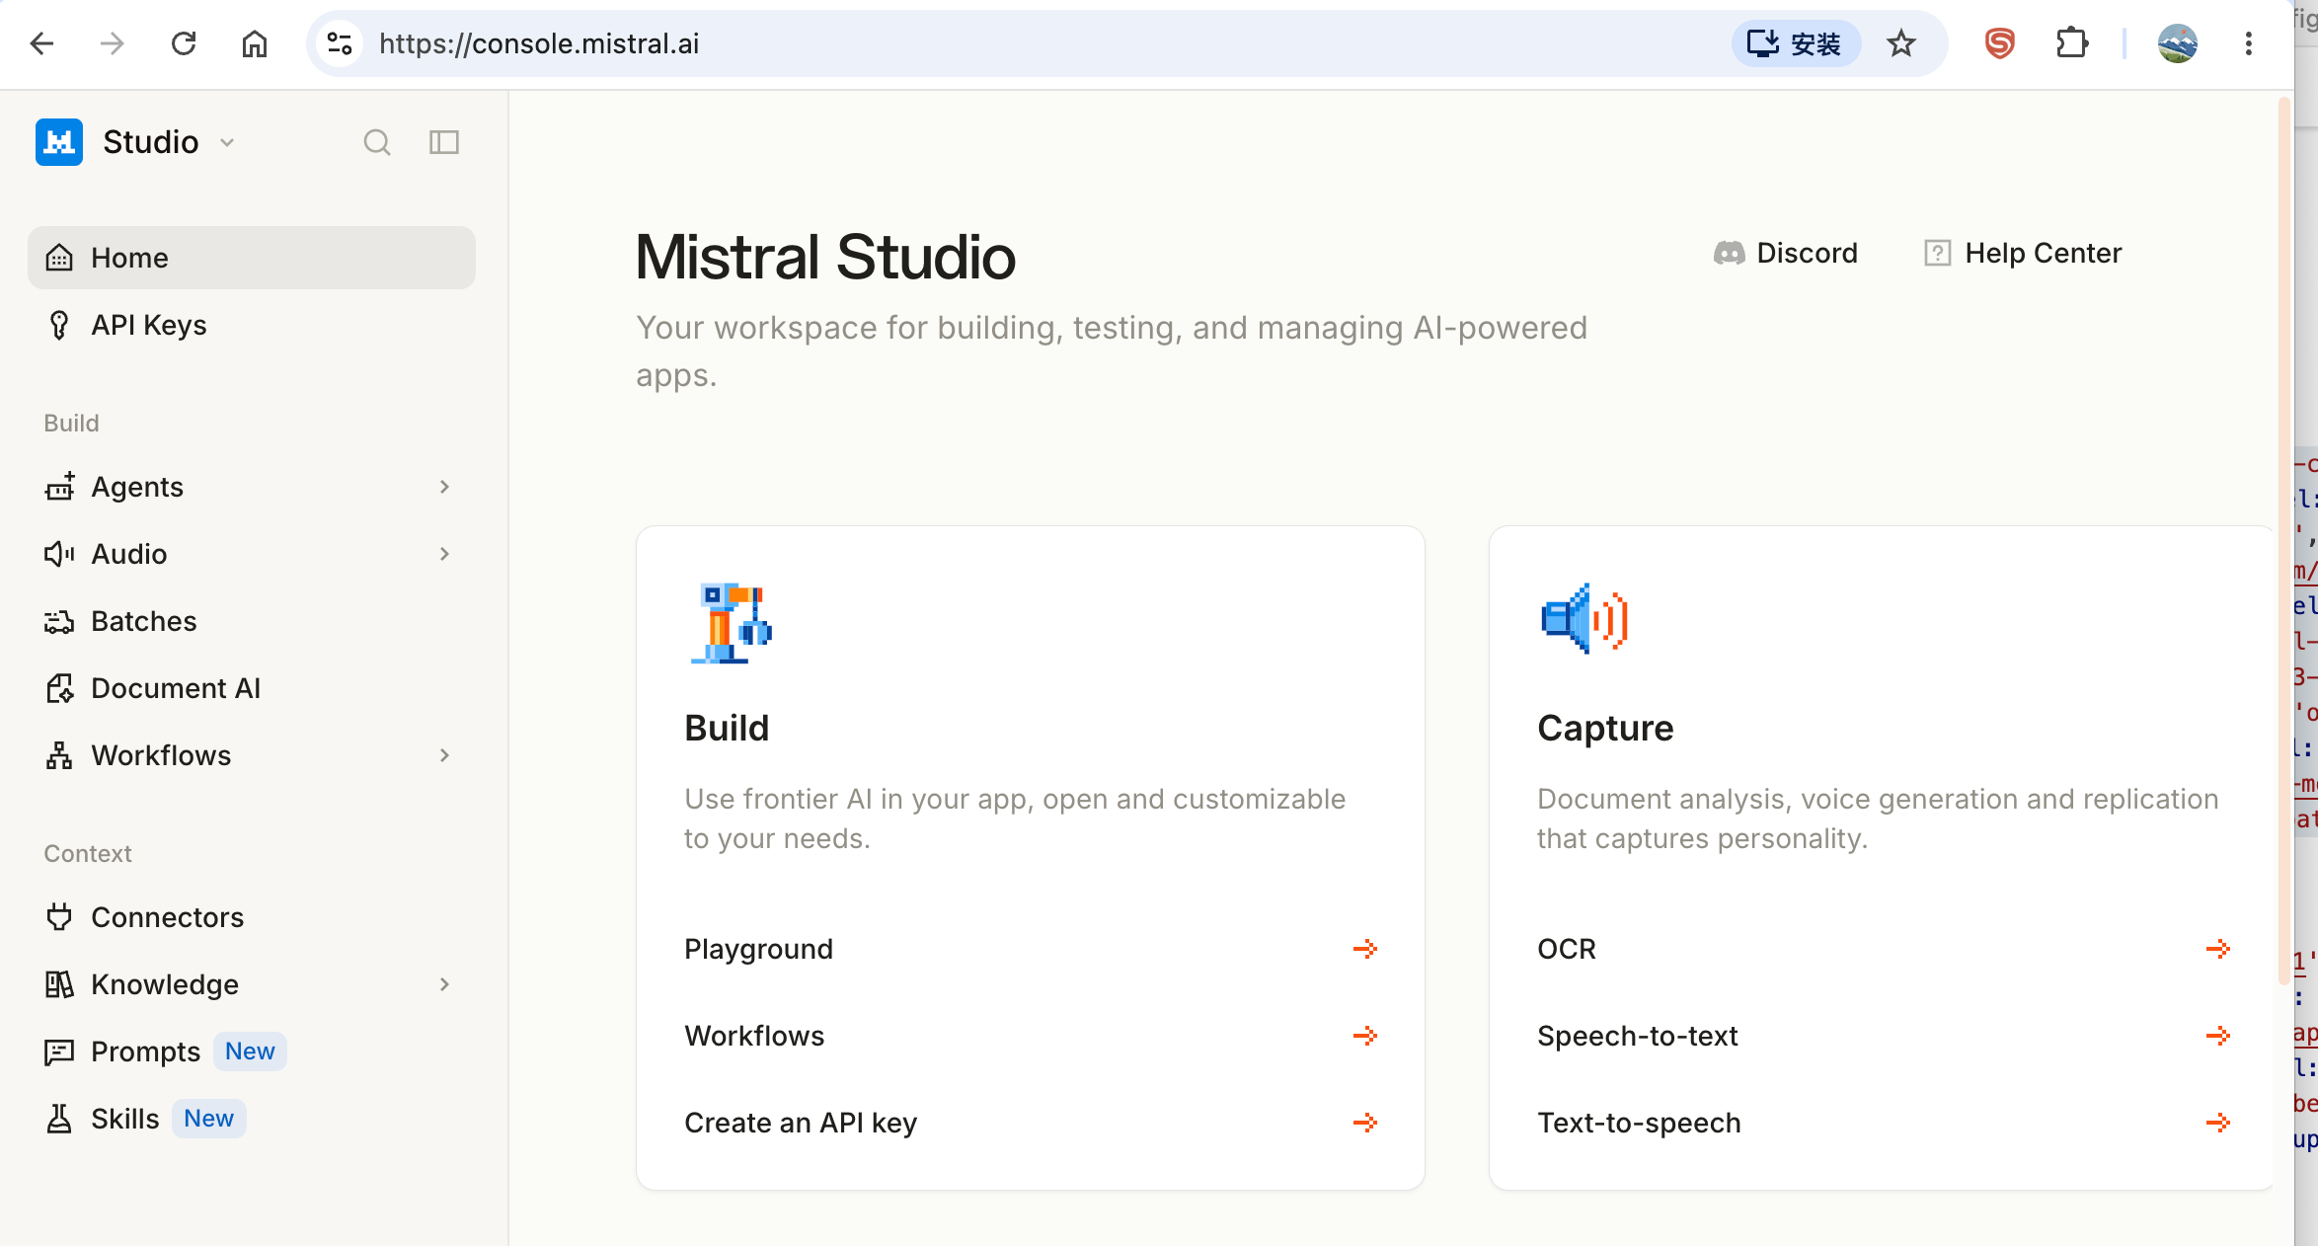Open Batches in the sidebar

(x=252, y=621)
